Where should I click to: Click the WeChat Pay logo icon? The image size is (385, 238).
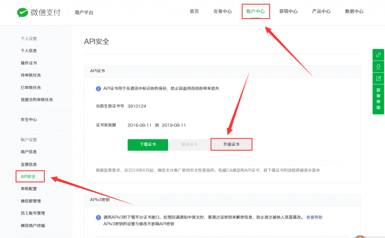click(22, 12)
